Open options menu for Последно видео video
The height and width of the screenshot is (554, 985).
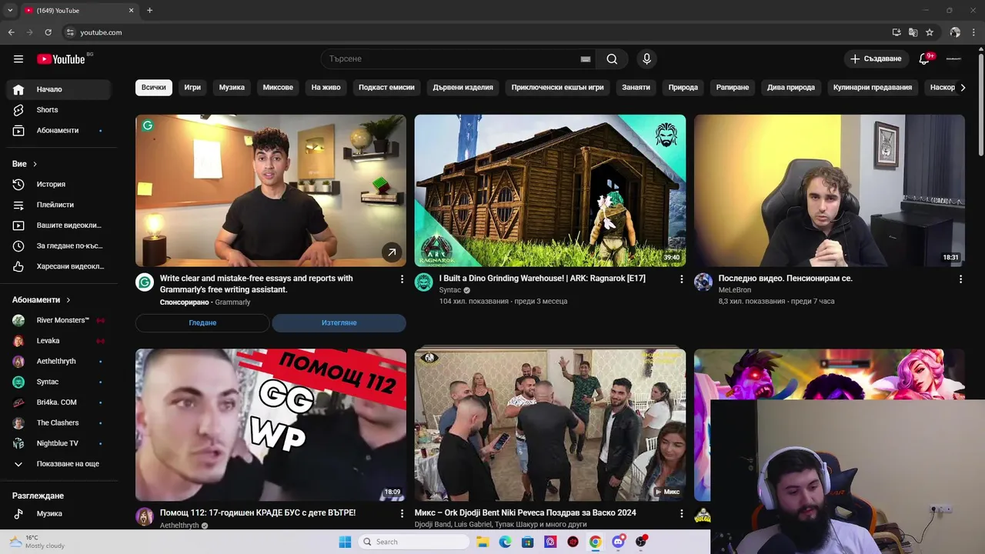pyautogui.click(x=960, y=279)
